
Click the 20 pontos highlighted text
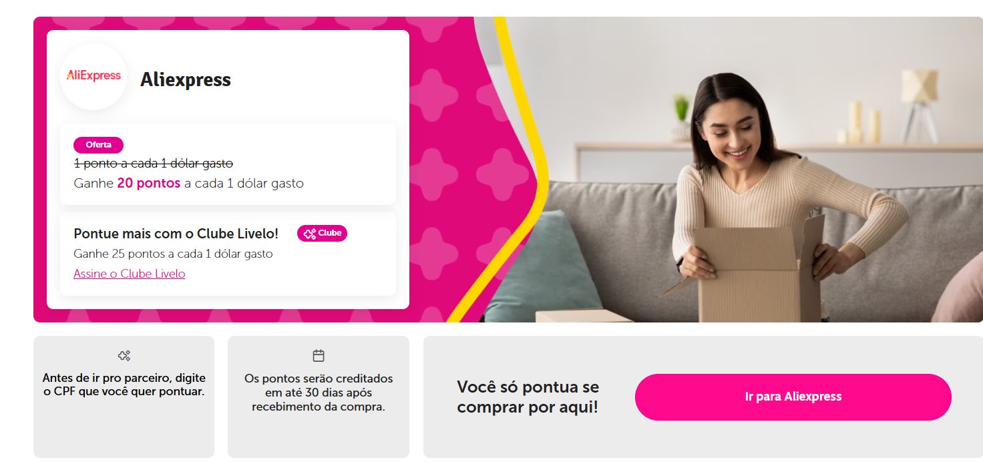tap(149, 183)
